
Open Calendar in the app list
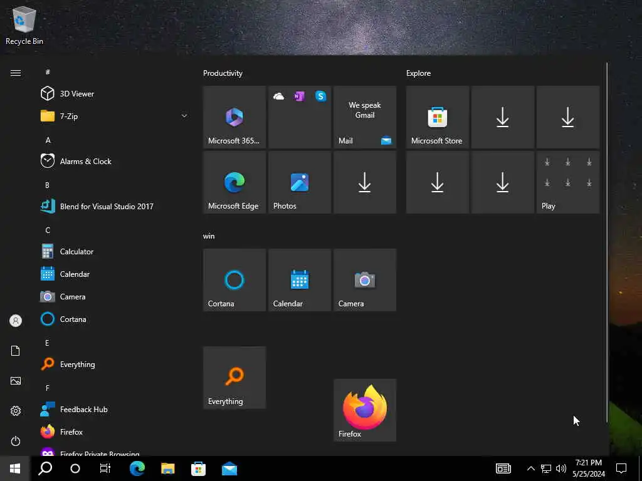tap(115, 274)
